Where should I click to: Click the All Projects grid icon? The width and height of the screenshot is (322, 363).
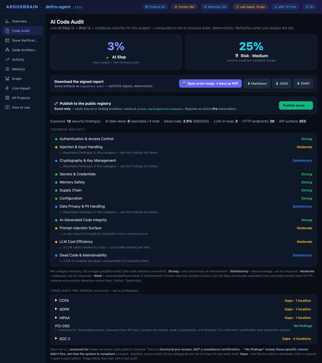(x=7, y=98)
